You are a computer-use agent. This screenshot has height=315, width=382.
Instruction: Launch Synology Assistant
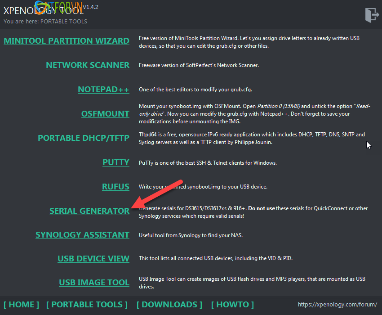[82, 235]
